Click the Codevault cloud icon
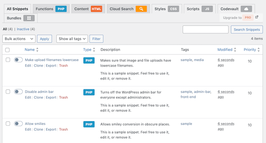 pyautogui.click(x=246, y=9)
